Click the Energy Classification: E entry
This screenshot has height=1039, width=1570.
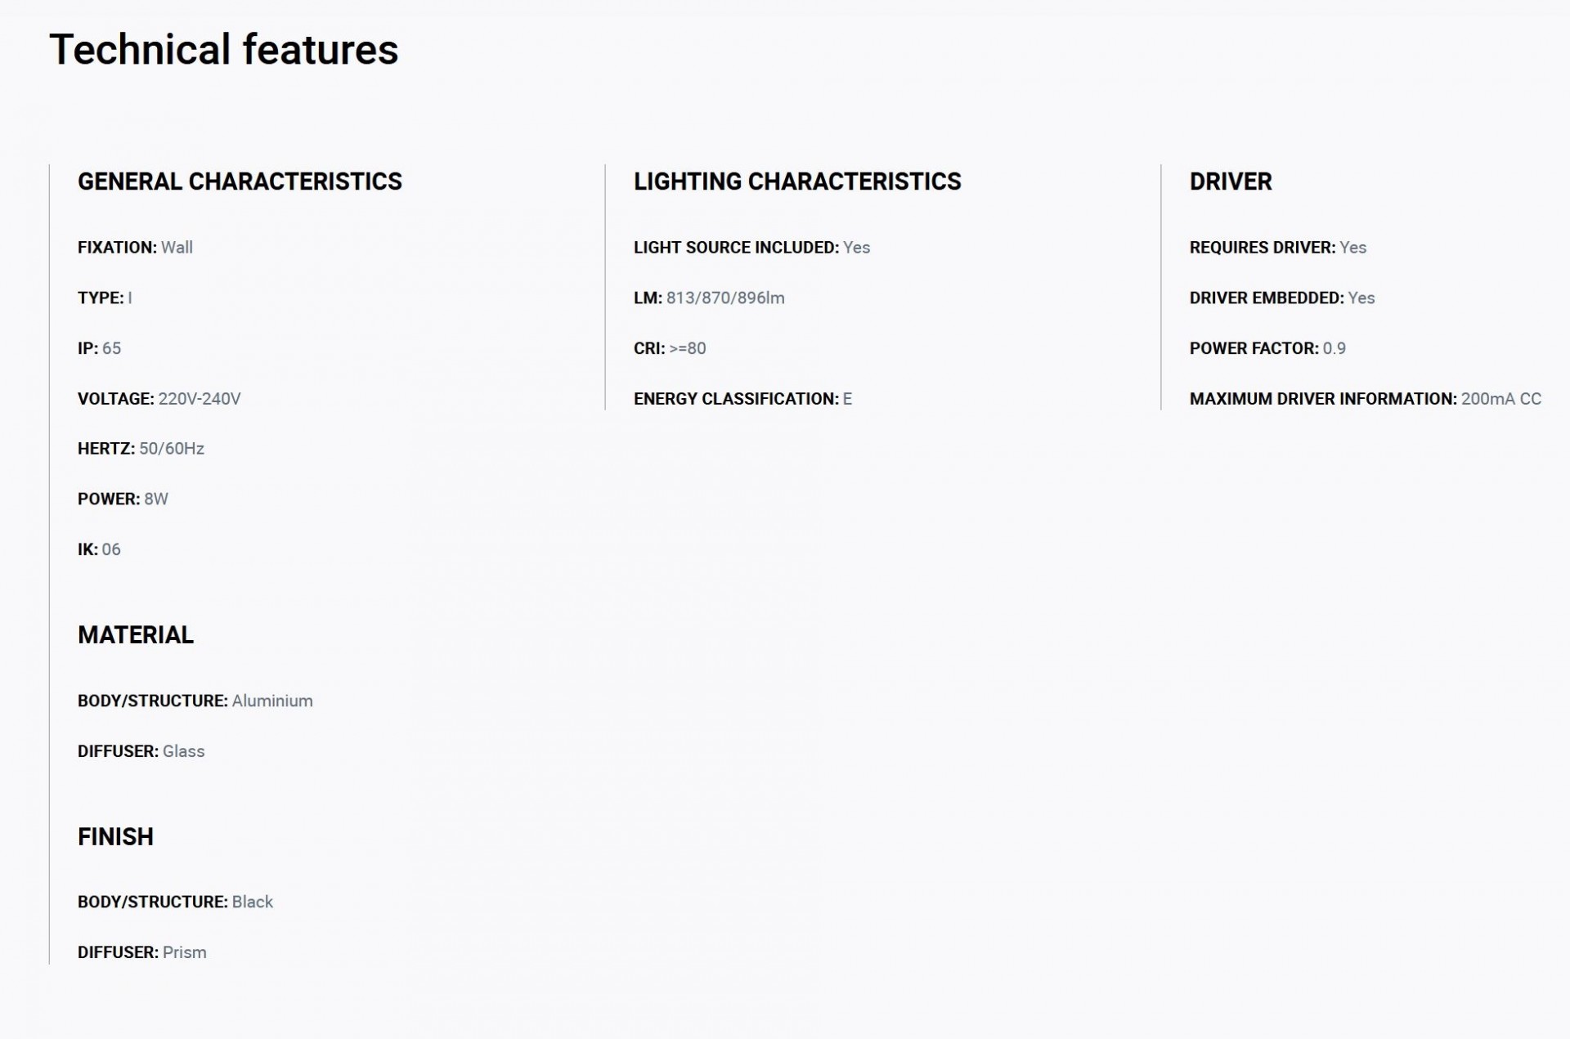pyautogui.click(x=742, y=399)
